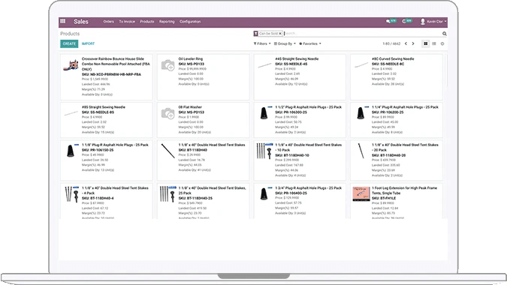Click the search input field
Image resolution: width=507 pixels, height=285 pixels.
362,34
